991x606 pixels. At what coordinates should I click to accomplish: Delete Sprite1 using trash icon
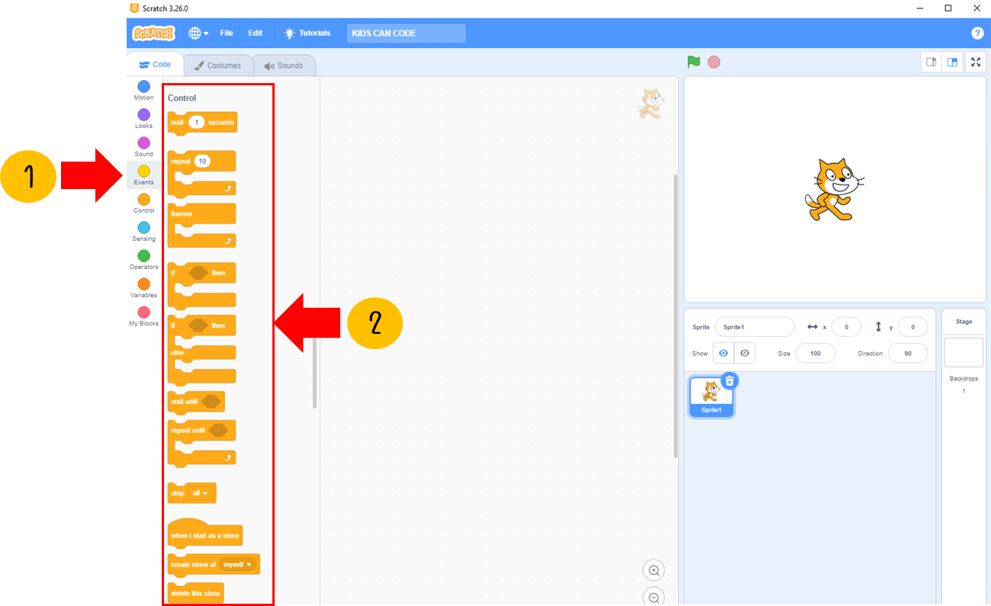pos(729,380)
